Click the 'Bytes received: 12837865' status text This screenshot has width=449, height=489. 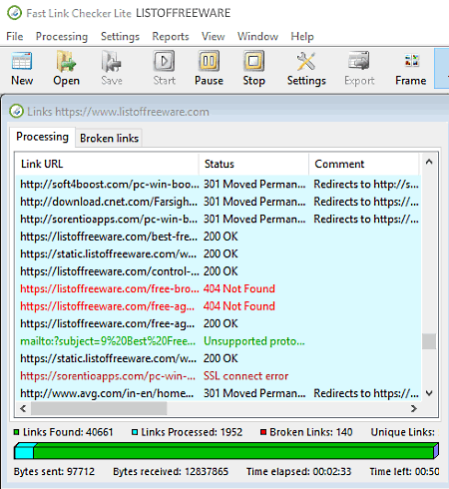pos(171,471)
